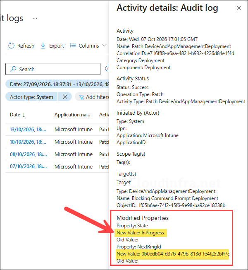Viewport: 248px width, 270px height.
Task: Click the Application name column header
Action: tap(72, 115)
